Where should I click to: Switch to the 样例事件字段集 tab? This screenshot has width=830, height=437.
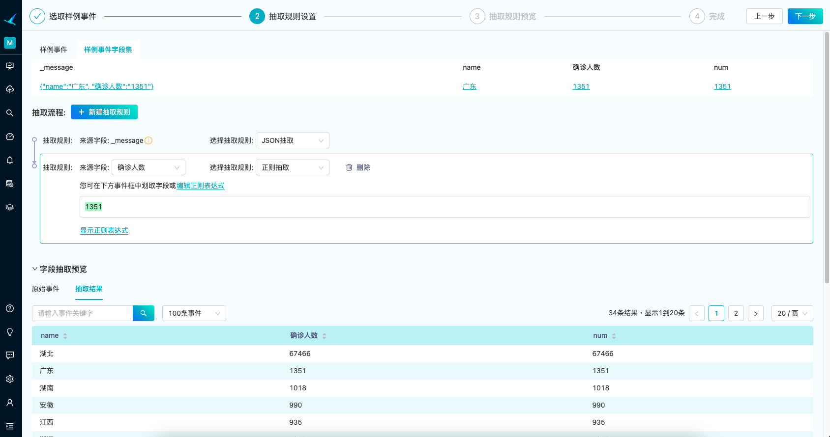(108, 50)
